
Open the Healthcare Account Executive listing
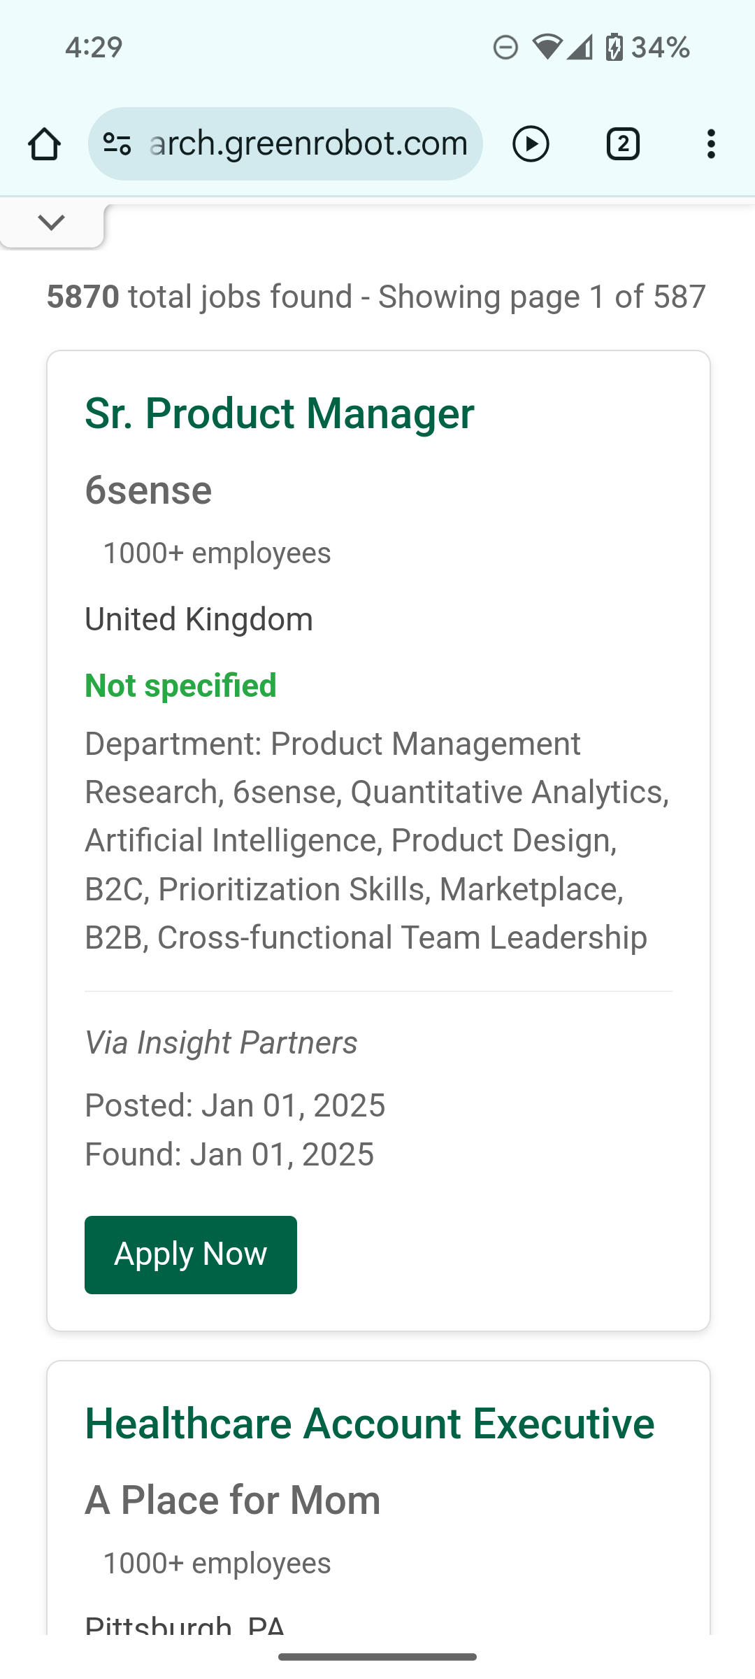[370, 1424]
